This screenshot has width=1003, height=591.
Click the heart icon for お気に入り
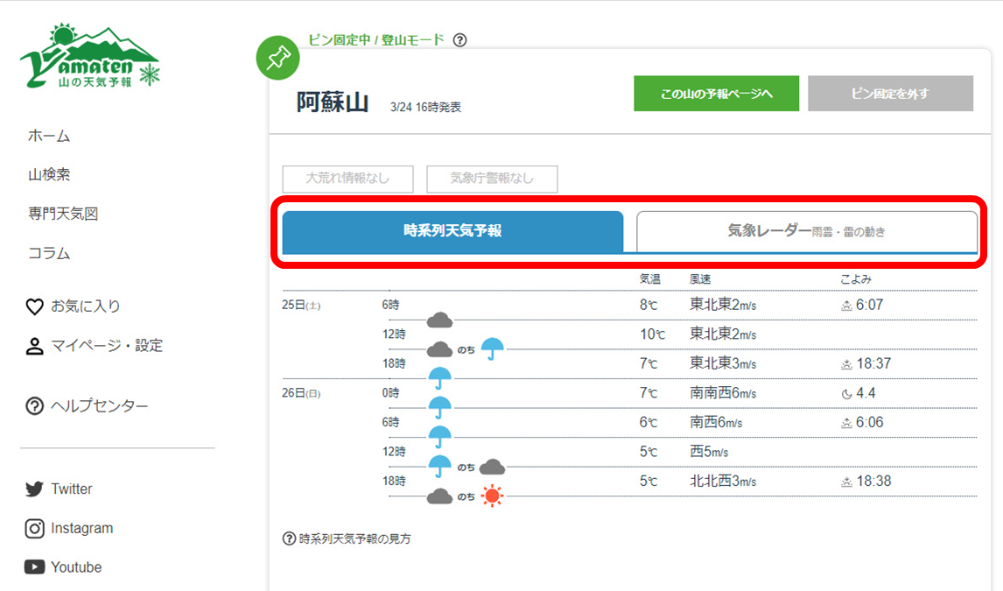point(34,306)
